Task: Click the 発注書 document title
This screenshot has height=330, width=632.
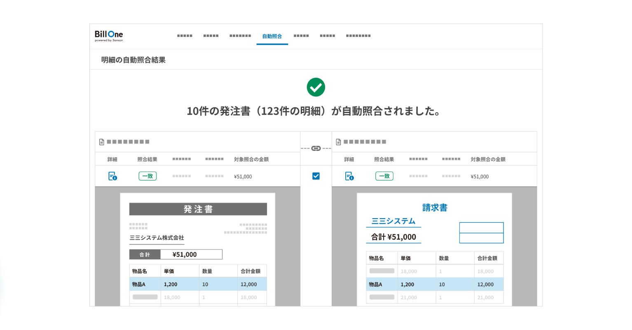Action: (x=198, y=209)
